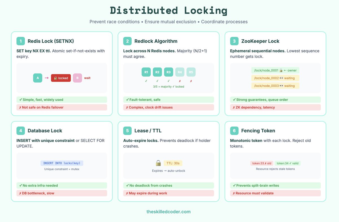
Task: Click the cross mark under R4
Action: pos(180,81)
